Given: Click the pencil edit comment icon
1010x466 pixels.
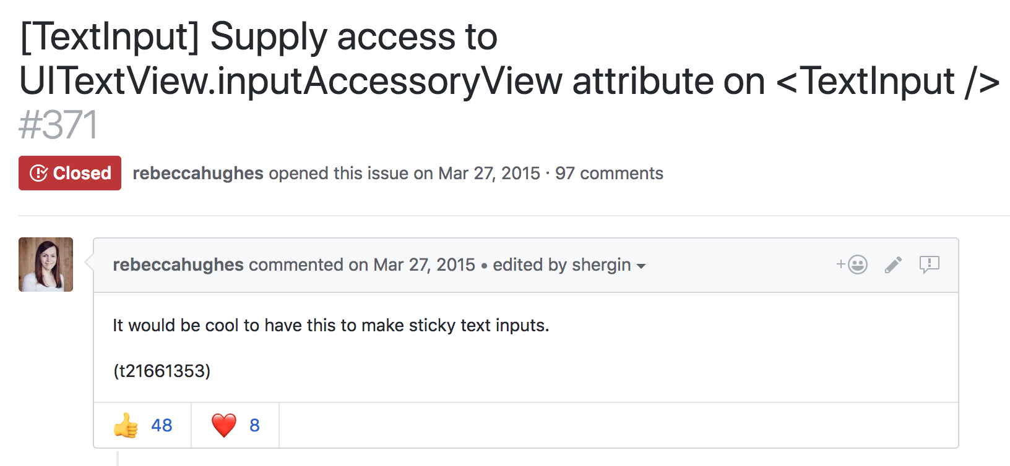Looking at the screenshot, I should point(893,265).
